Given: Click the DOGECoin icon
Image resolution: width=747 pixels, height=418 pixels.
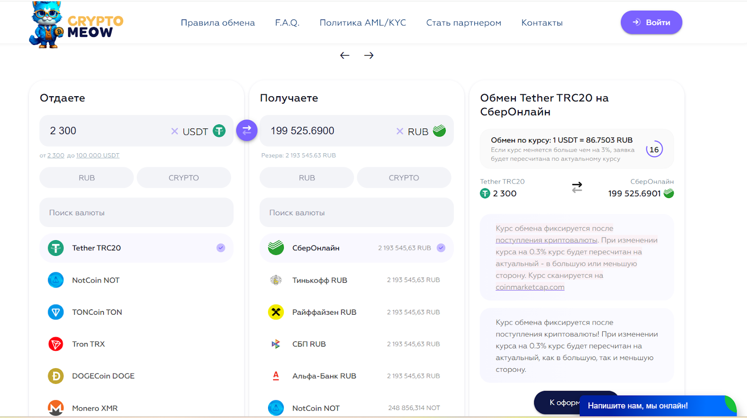Looking at the screenshot, I should coord(56,376).
